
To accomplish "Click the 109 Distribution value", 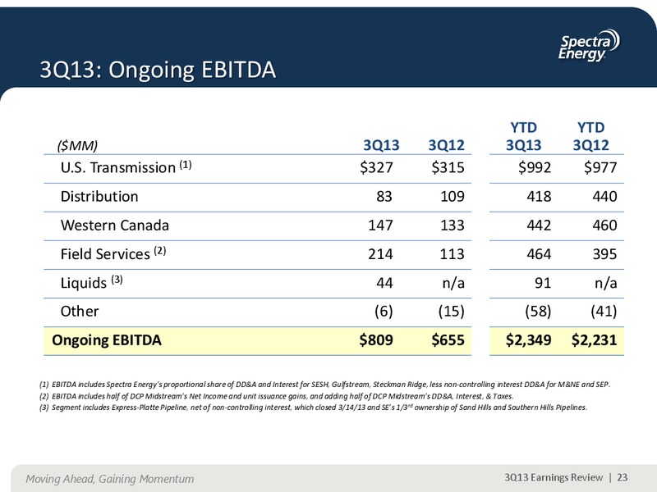I will pyautogui.click(x=453, y=196).
